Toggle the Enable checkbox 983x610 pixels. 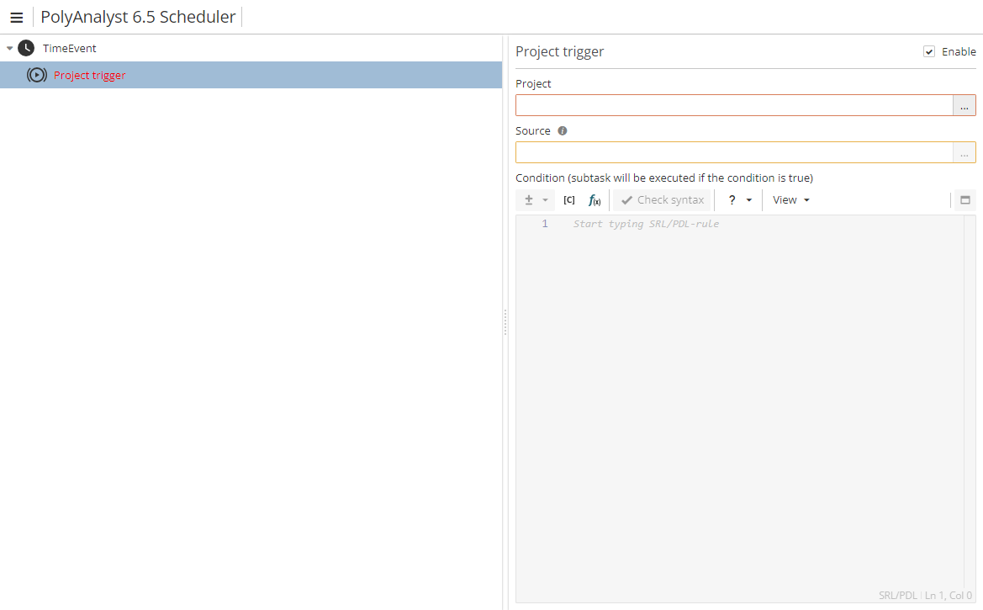tap(929, 51)
